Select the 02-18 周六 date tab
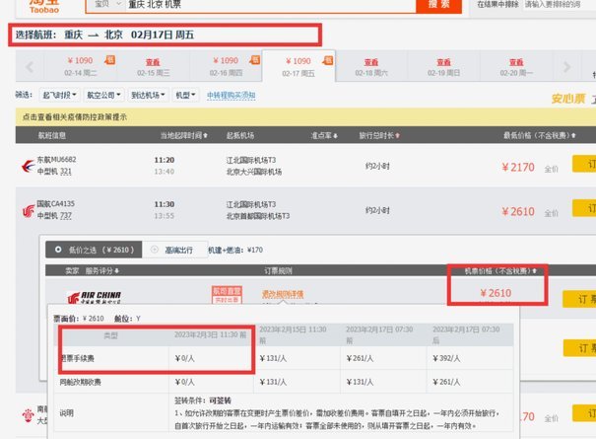 (371, 67)
